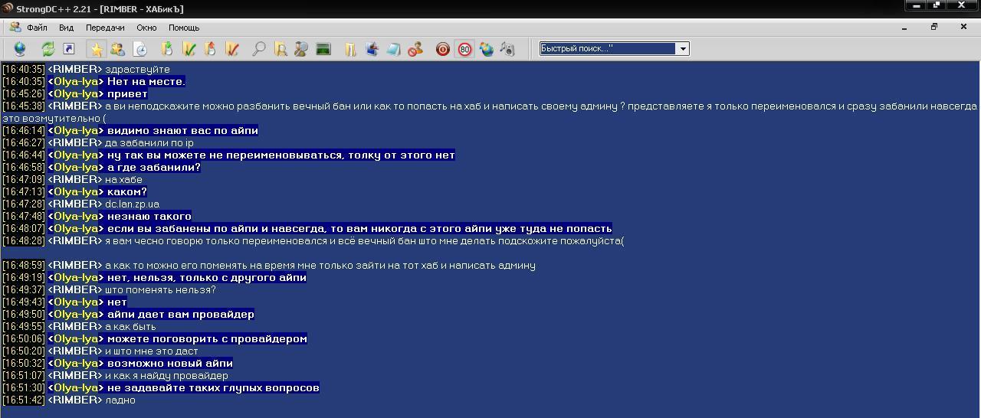Viewport: 981px width, 418px height.
Task: Click the green Reconnect arrows icon
Action: pos(48,49)
